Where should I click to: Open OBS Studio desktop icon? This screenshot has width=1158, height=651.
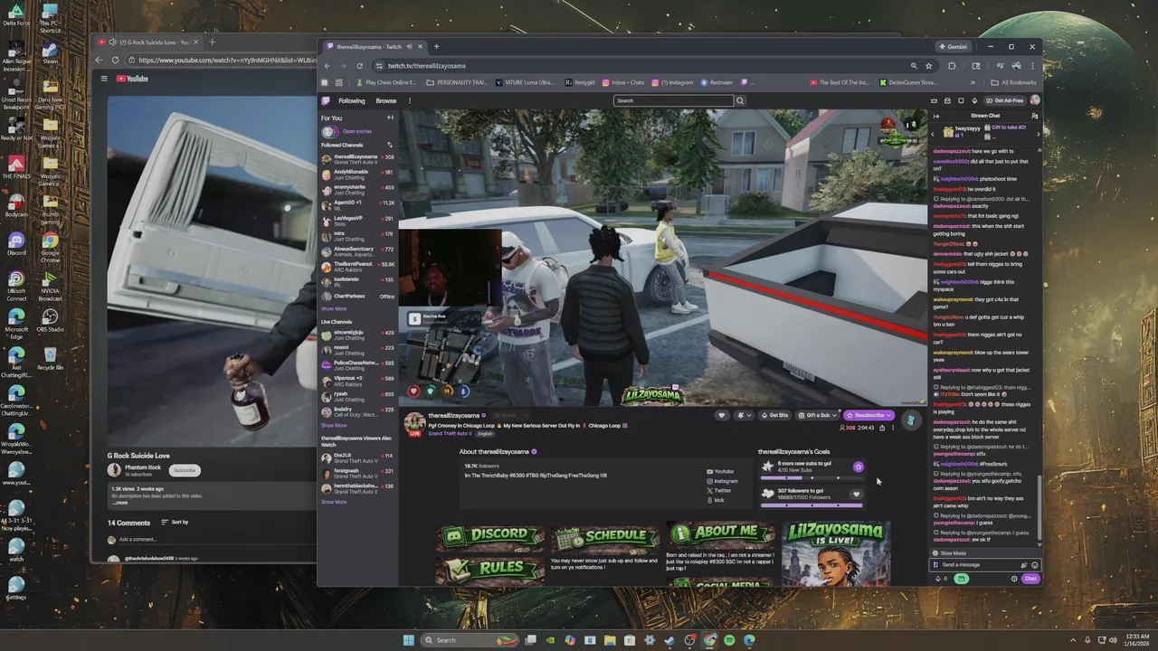pos(50,321)
